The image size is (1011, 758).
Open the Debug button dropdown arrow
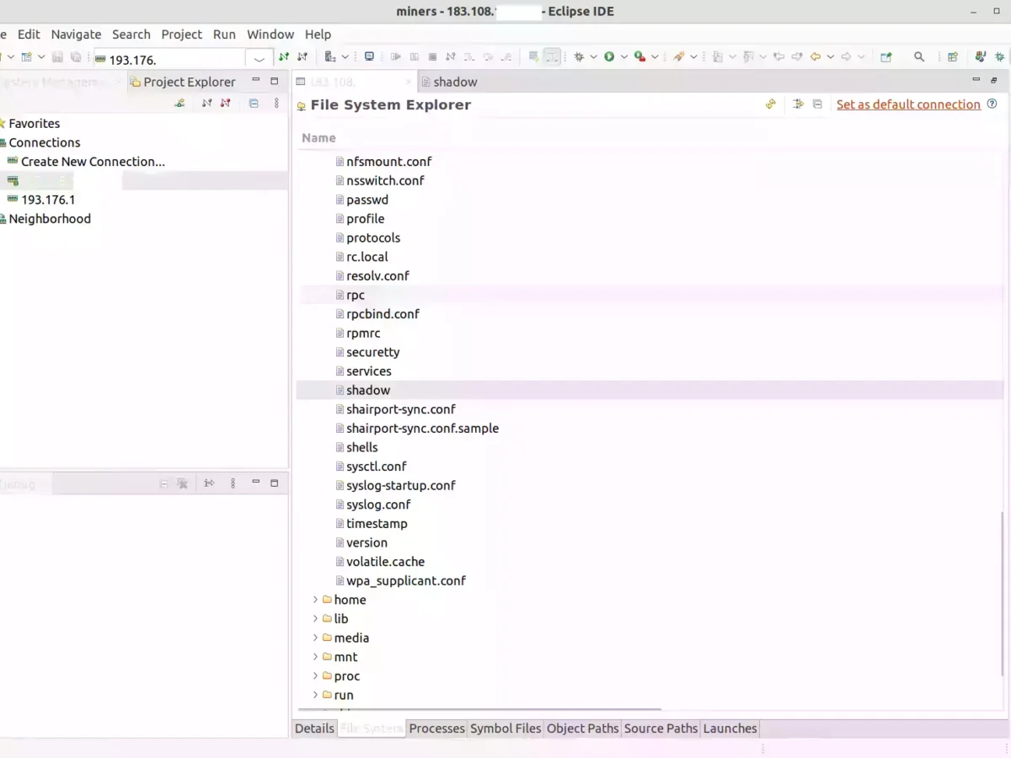point(594,57)
